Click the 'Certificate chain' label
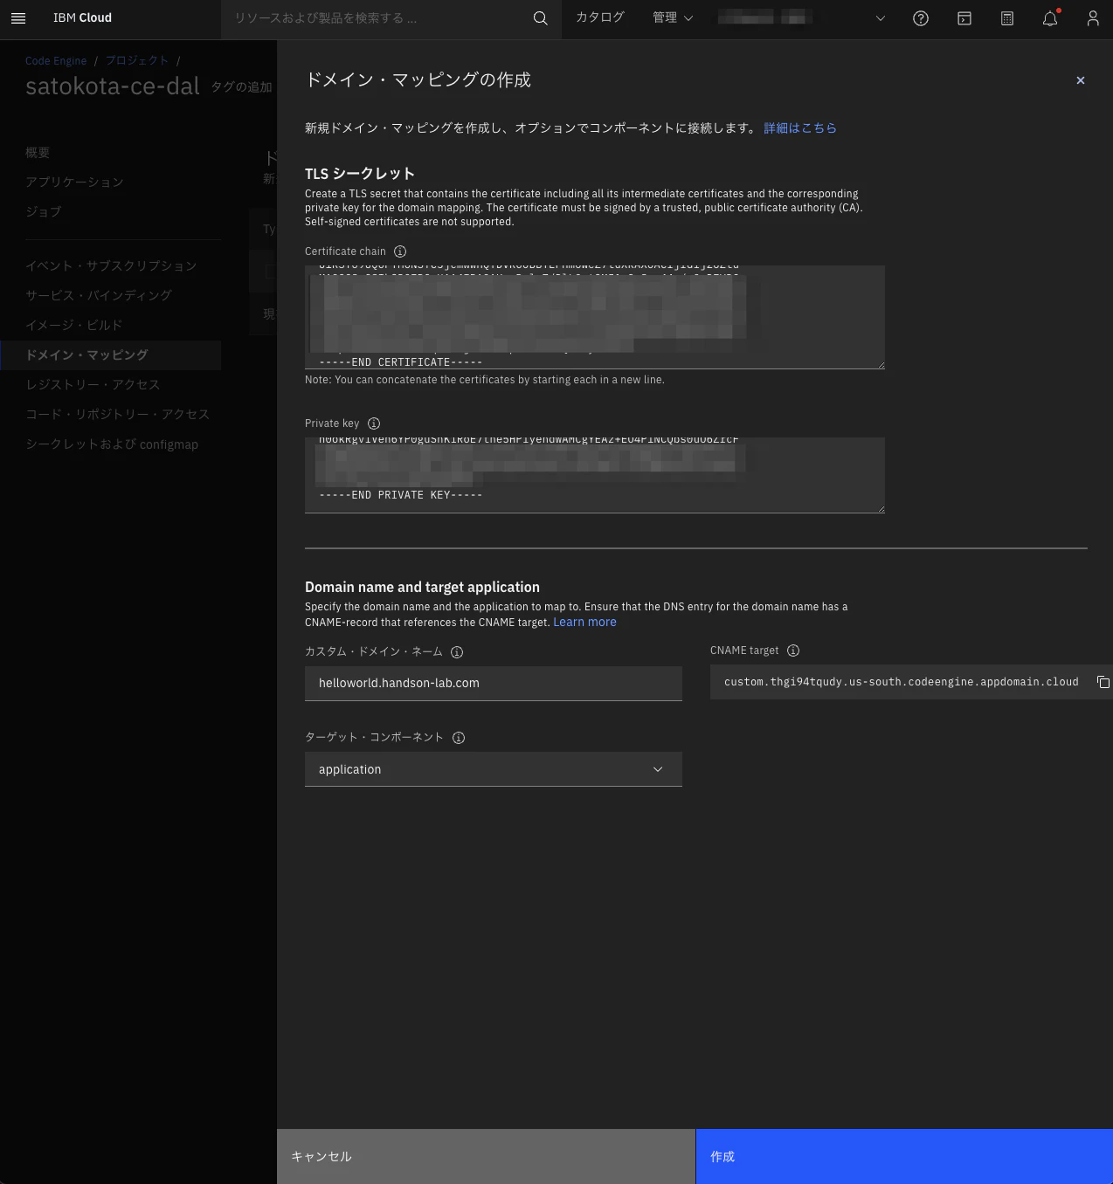This screenshot has height=1184, width=1113. (x=345, y=251)
